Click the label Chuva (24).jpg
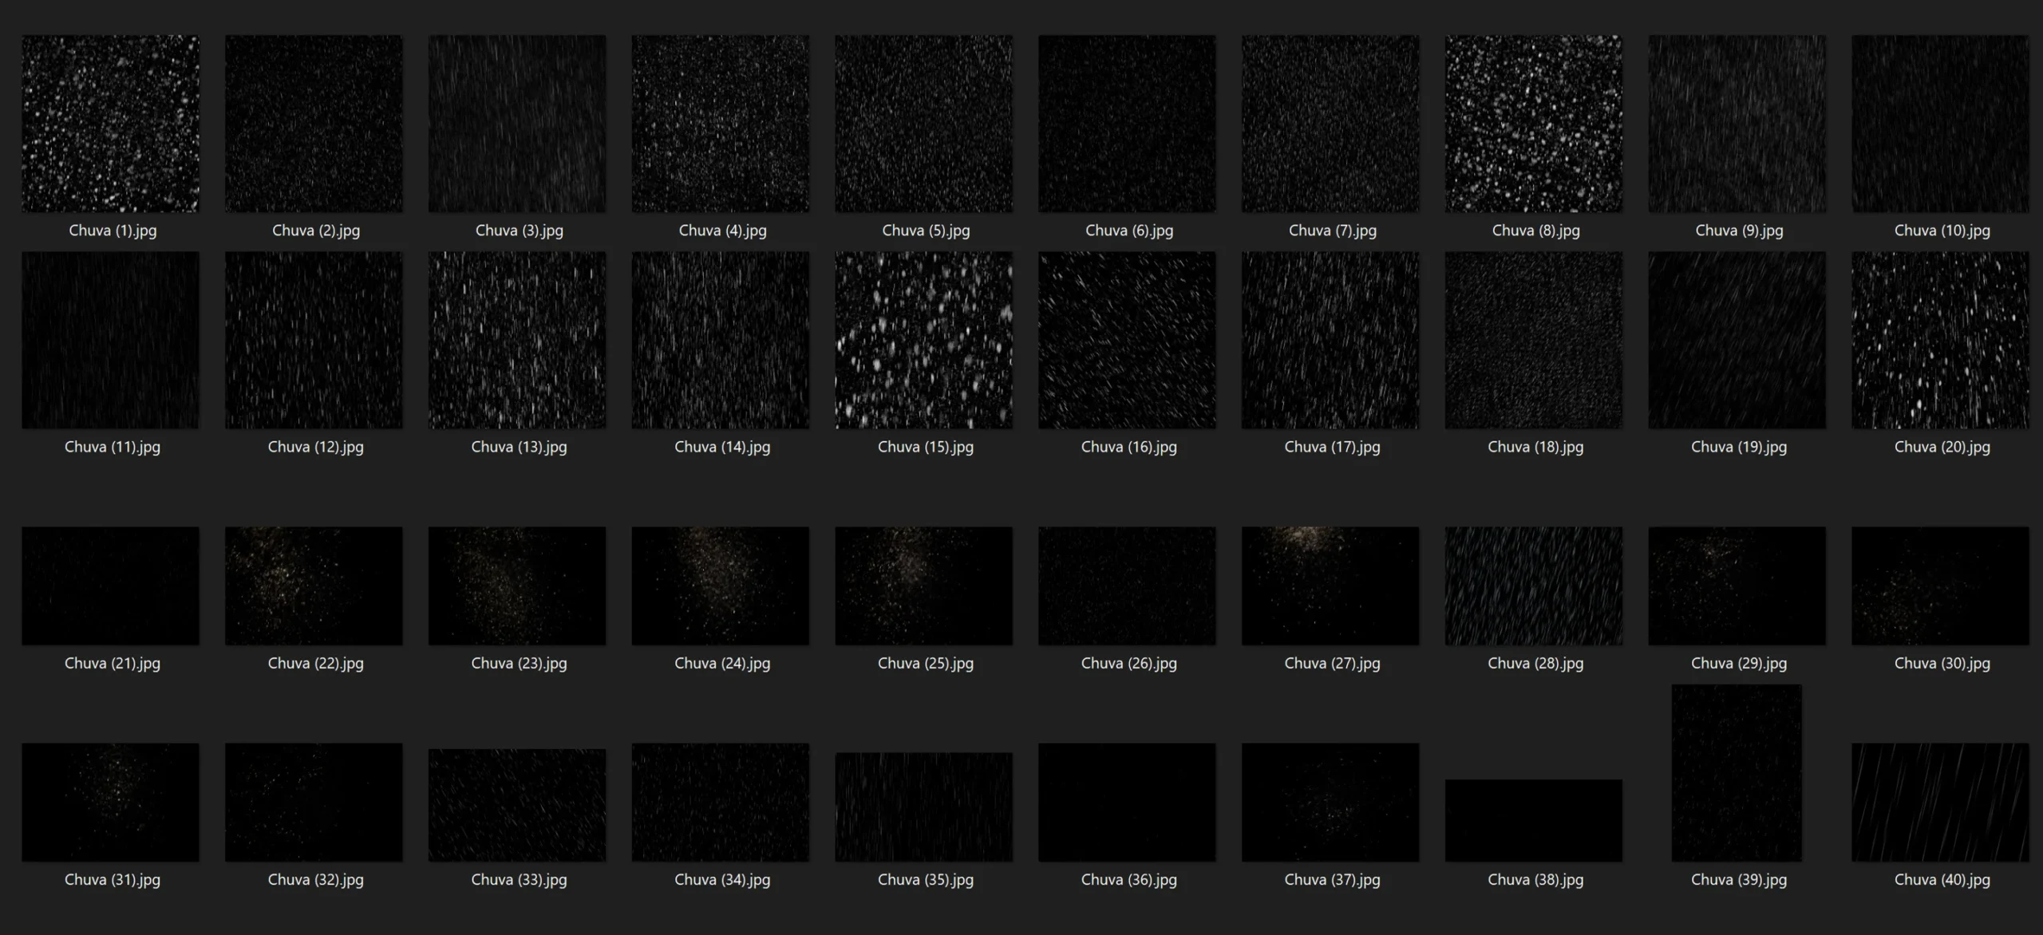This screenshot has width=2043, height=935. pos(722,663)
